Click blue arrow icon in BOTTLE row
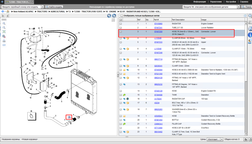 pos(124,120)
